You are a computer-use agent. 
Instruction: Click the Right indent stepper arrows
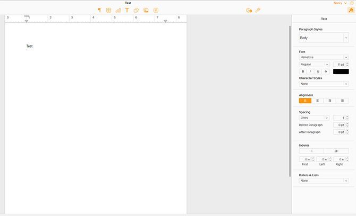(347, 159)
